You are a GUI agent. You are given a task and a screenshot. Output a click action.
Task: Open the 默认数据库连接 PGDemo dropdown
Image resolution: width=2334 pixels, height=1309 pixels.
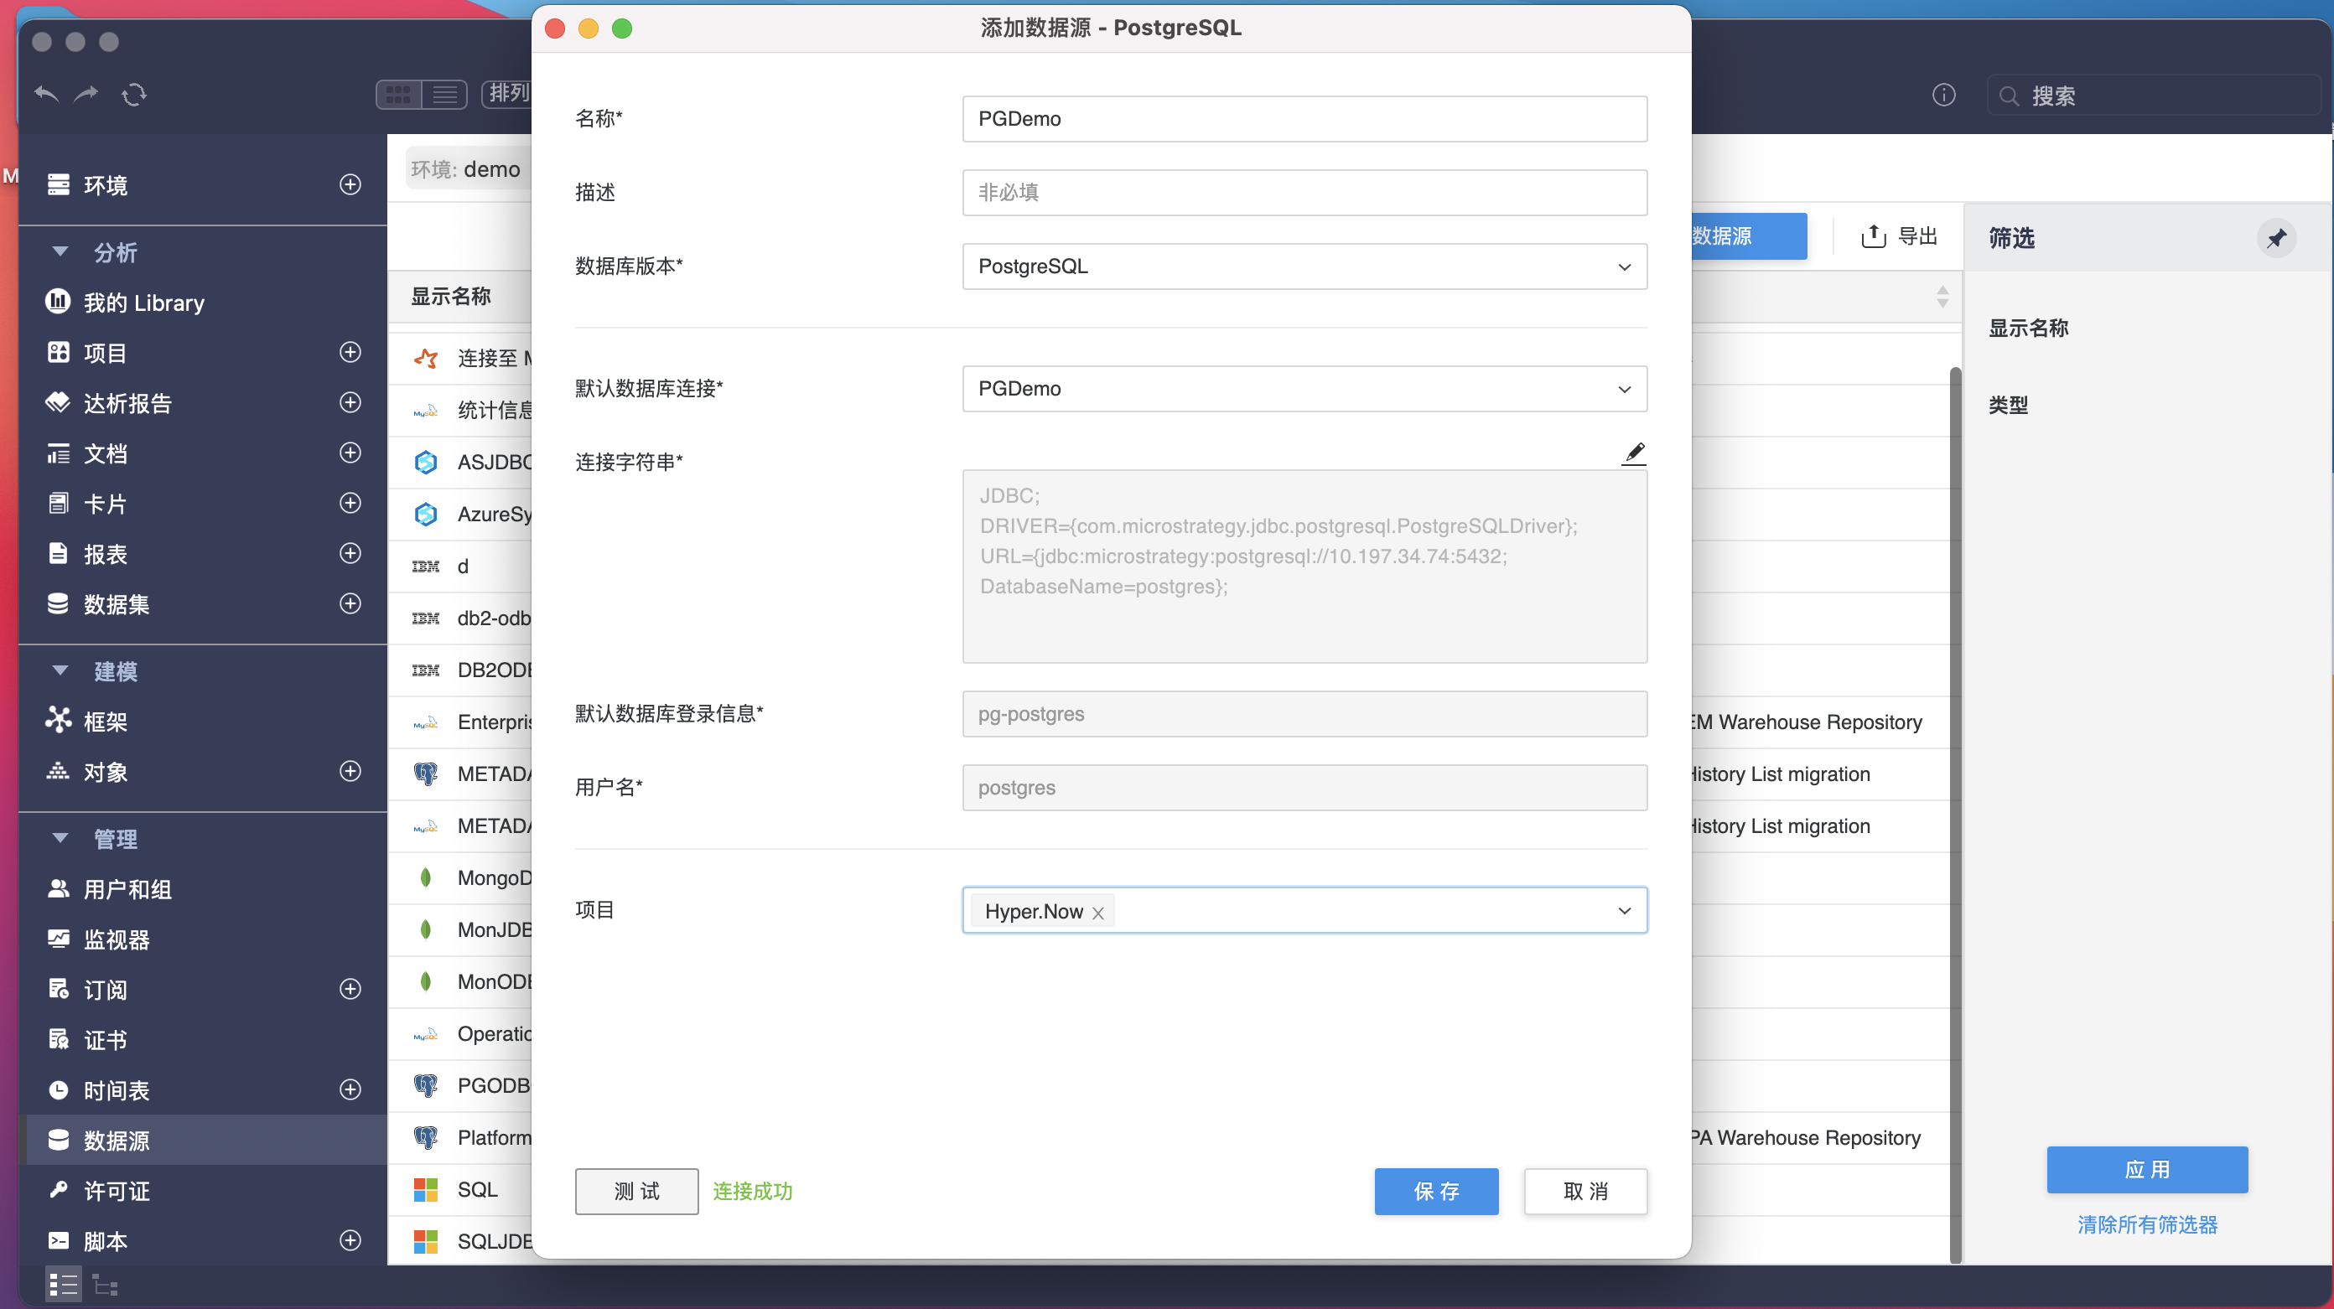click(1623, 389)
